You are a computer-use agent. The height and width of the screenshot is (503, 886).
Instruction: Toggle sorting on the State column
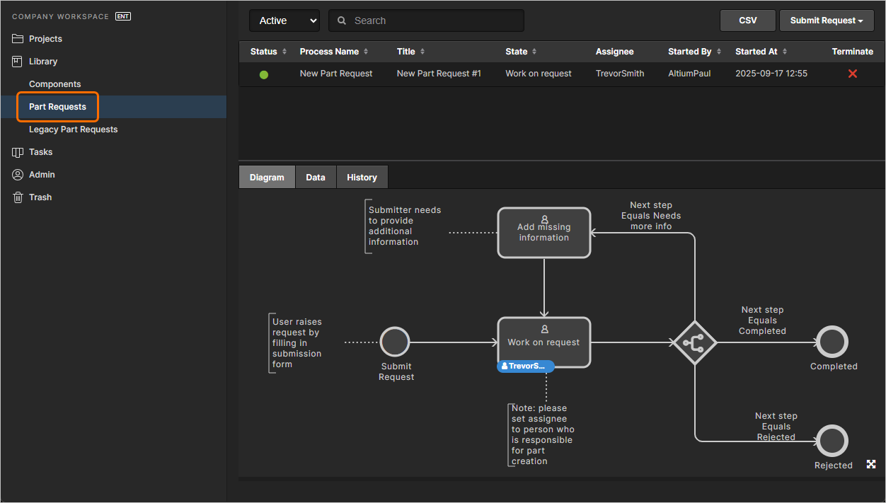tap(533, 51)
